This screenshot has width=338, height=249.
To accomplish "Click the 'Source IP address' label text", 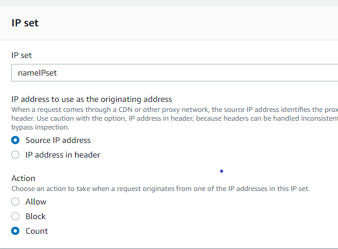I will (58, 140).
